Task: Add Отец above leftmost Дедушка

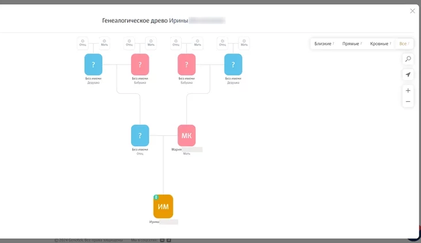Action: pos(83,43)
